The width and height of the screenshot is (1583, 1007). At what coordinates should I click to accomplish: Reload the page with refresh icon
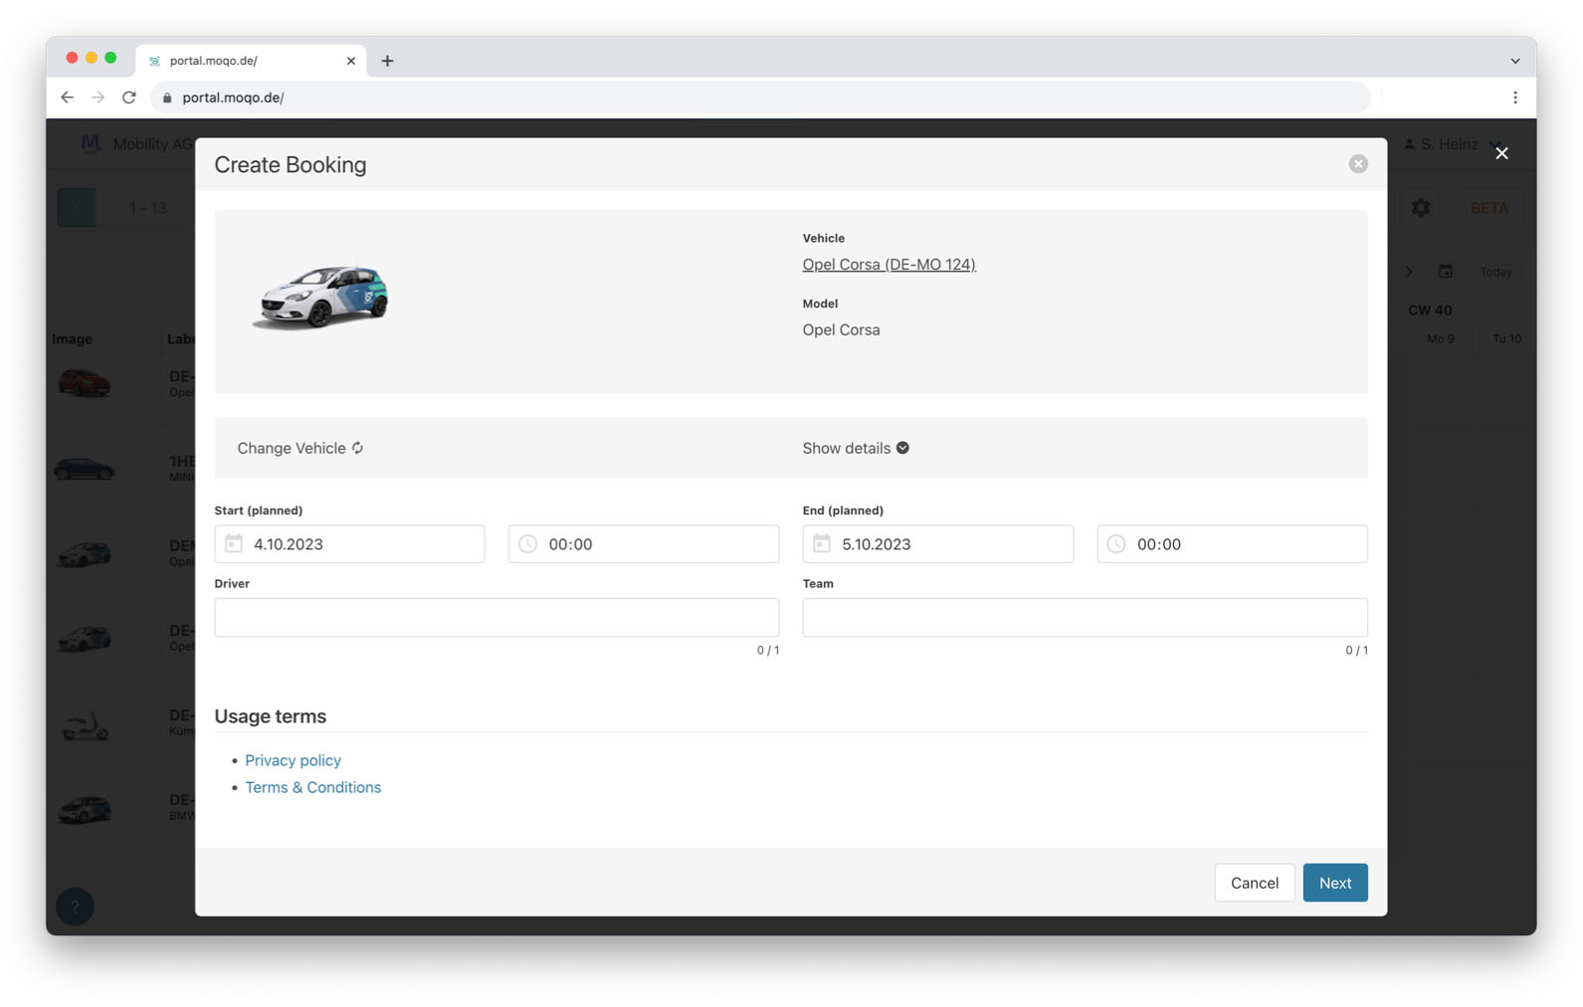(129, 98)
